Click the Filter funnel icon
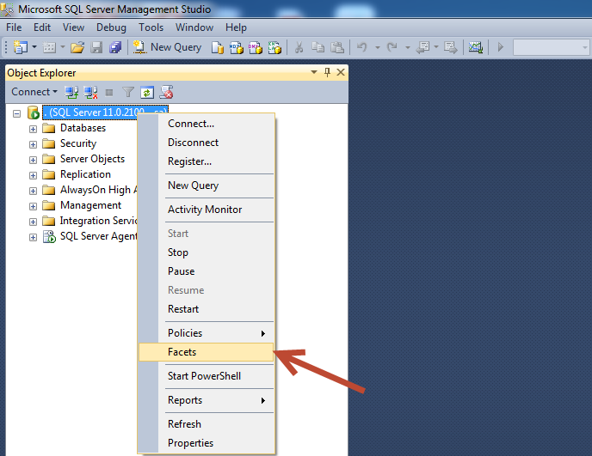Screen dimensions: 592x456 (128, 92)
